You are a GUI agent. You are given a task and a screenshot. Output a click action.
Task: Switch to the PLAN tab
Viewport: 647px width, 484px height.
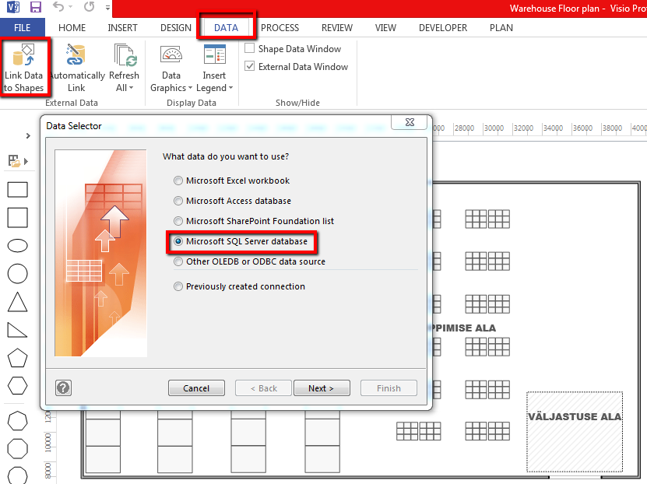(x=501, y=27)
